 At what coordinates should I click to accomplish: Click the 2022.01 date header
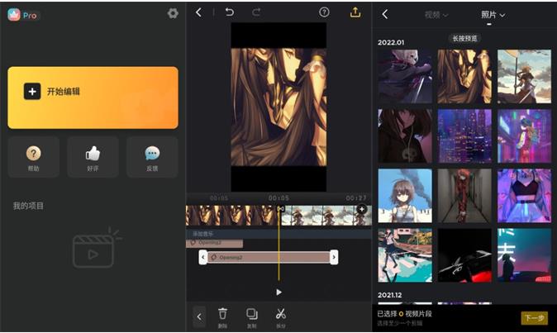click(x=391, y=43)
